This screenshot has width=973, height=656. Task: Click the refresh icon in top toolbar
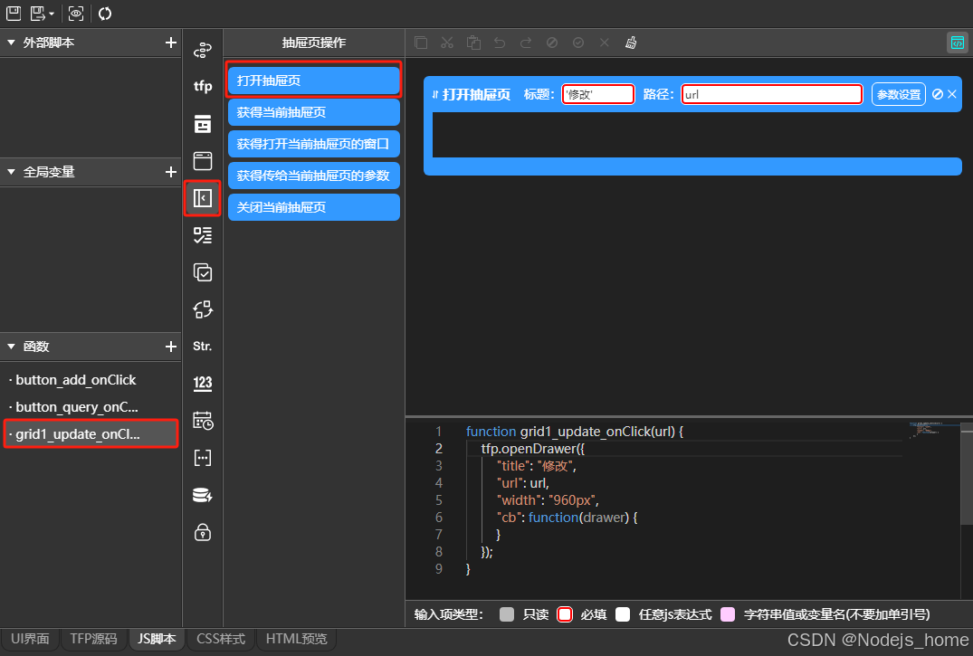(x=105, y=13)
